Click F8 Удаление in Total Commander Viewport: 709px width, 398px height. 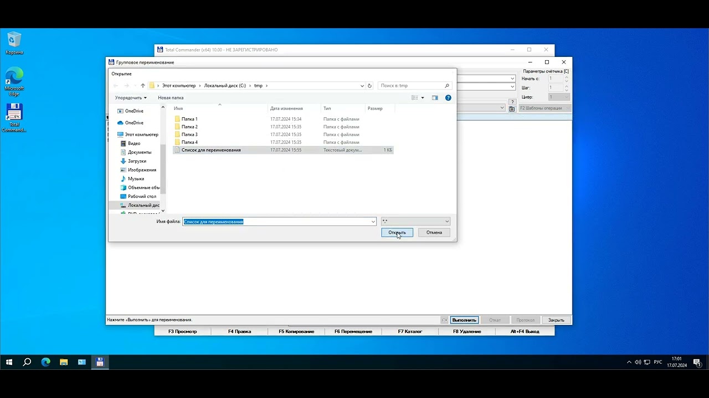[x=467, y=332]
